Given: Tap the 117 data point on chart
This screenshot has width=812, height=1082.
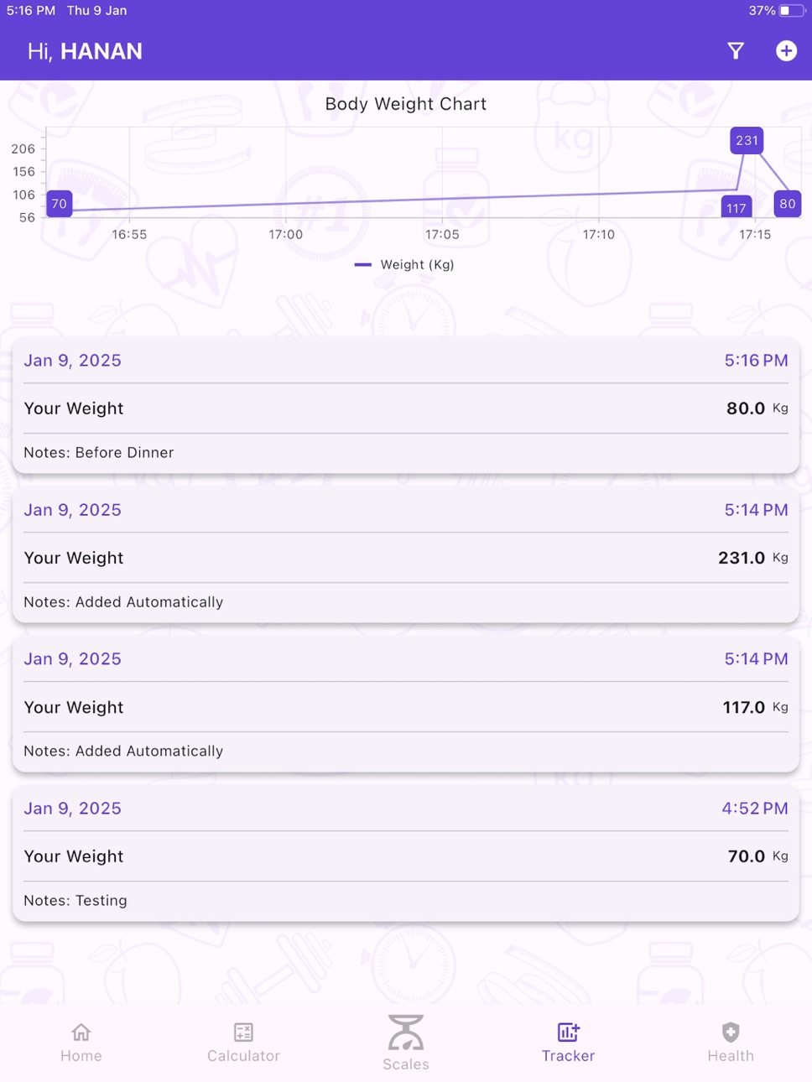Looking at the screenshot, I should pyautogui.click(x=737, y=207).
